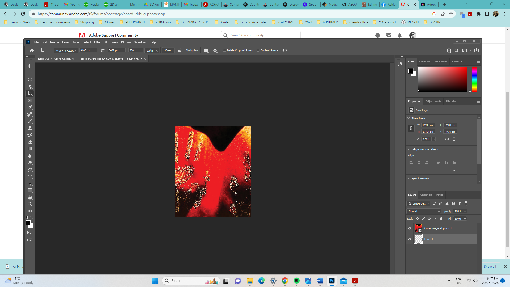Select the Clone Stamp tool
Image resolution: width=510 pixels, height=287 pixels.
[x=30, y=128]
